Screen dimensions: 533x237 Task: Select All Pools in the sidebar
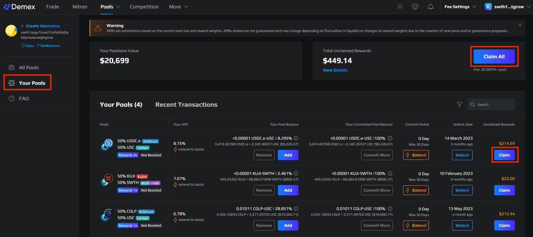point(29,67)
